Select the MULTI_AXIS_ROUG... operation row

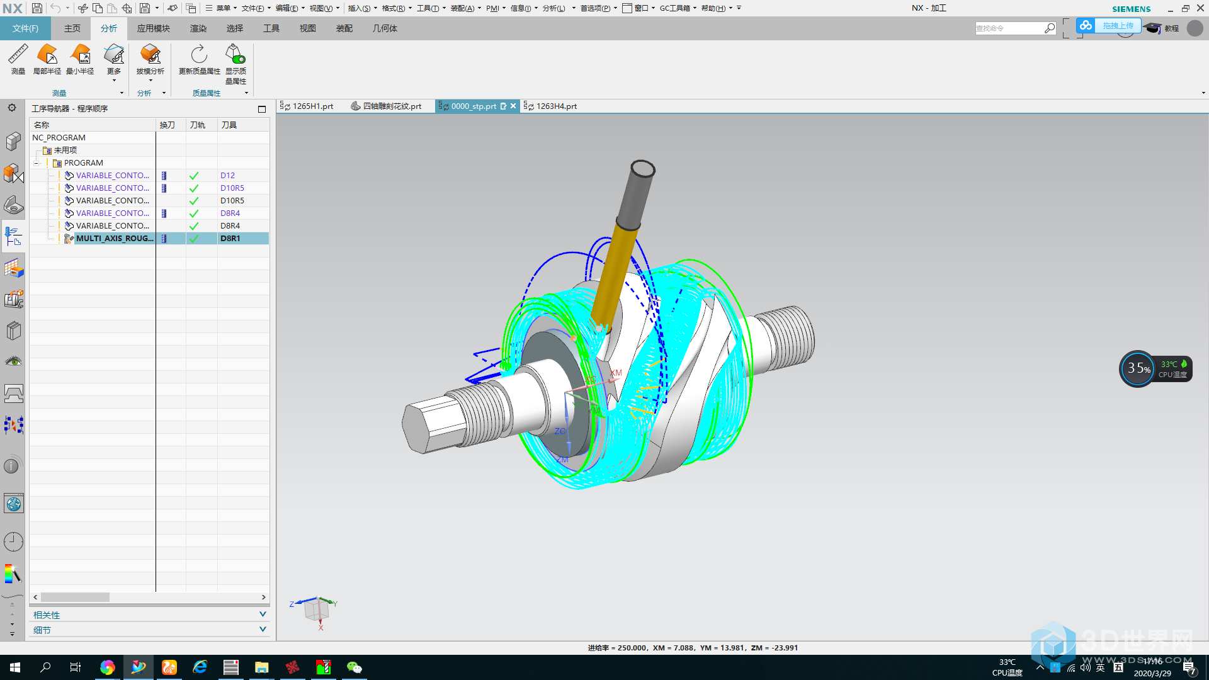pyautogui.click(x=150, y=239)
